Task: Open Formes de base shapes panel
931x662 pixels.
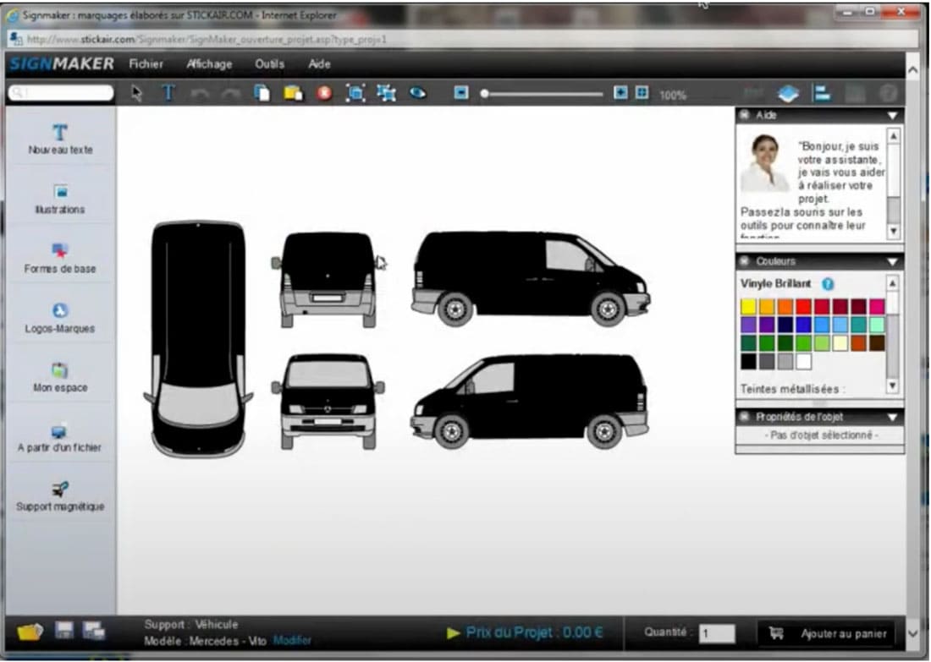Action: 59,258
